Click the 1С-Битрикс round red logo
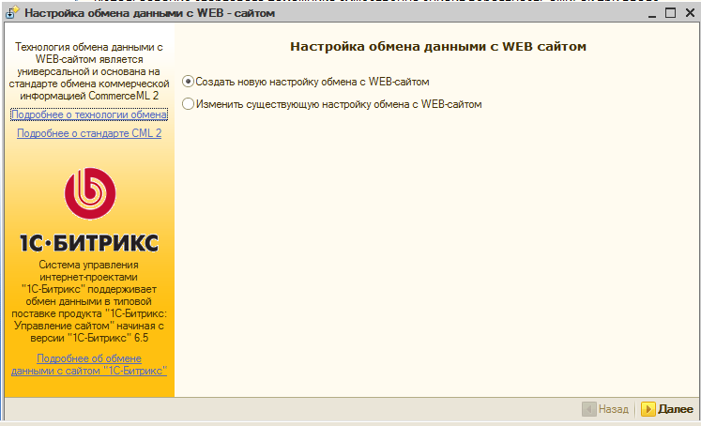 tap(90, 193)
